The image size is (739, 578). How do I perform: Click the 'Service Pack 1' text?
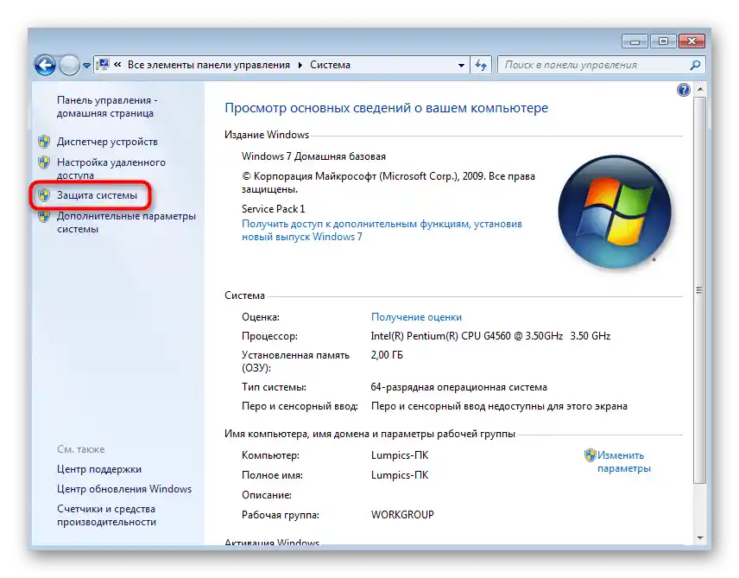[x=274, y=209]
